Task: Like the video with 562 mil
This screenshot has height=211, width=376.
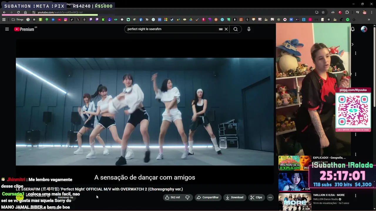Action: (x=172, y=197)
